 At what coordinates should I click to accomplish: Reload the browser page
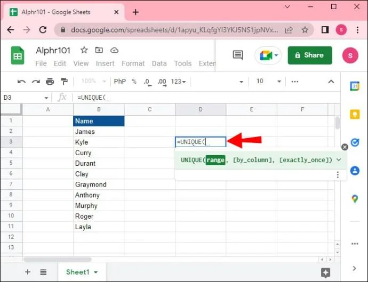coord(43,30)
